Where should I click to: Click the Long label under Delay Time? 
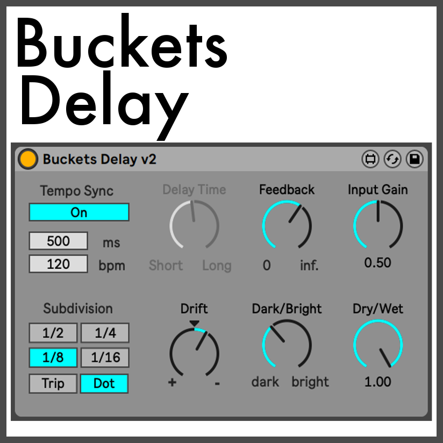217,266
